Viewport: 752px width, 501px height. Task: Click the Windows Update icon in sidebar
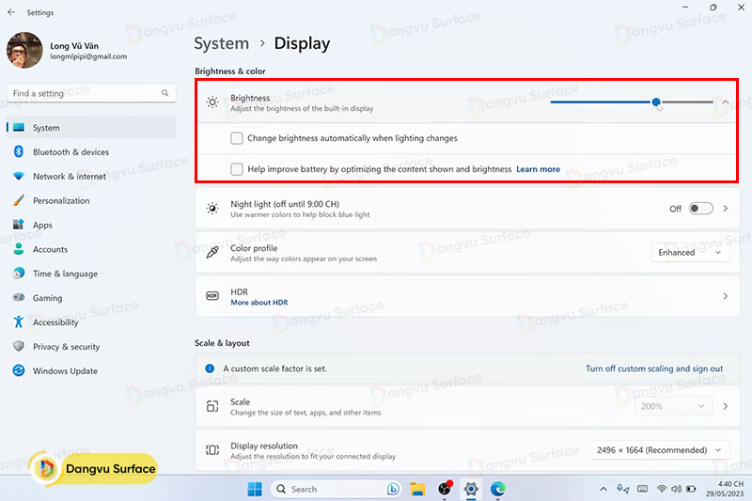point(18,371)
